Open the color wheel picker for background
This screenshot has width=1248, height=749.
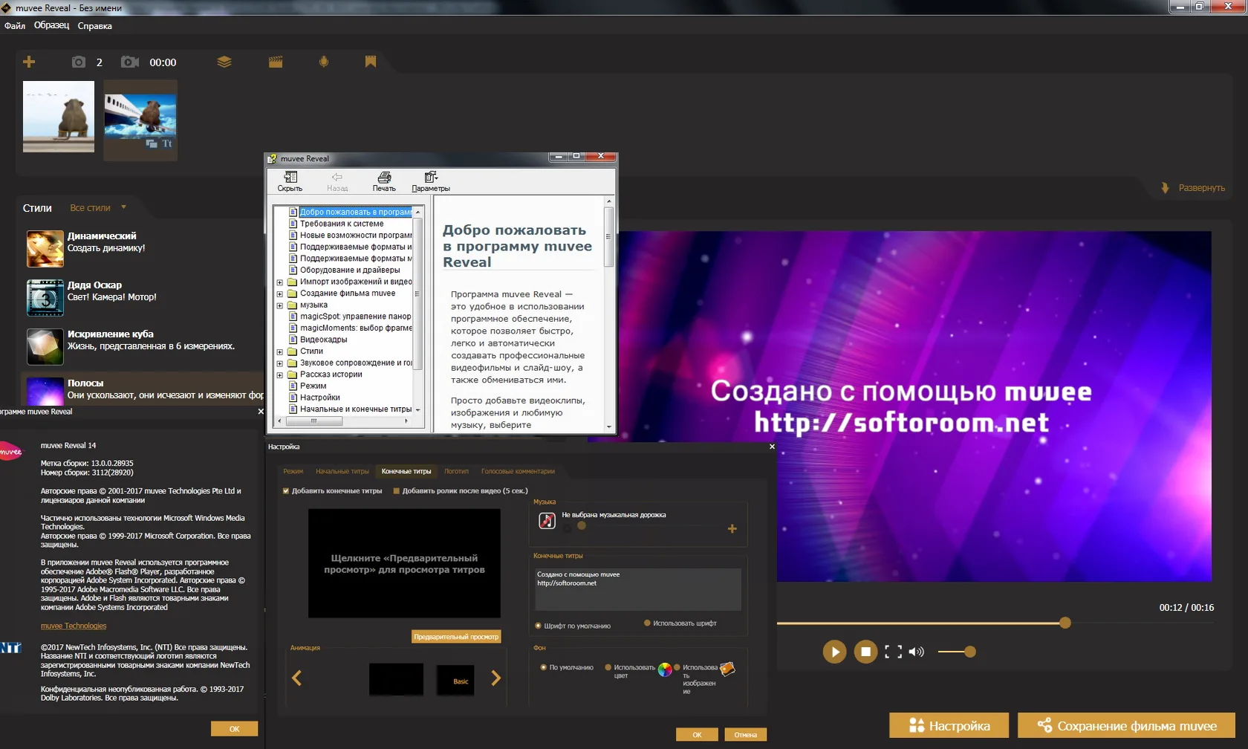665,669
